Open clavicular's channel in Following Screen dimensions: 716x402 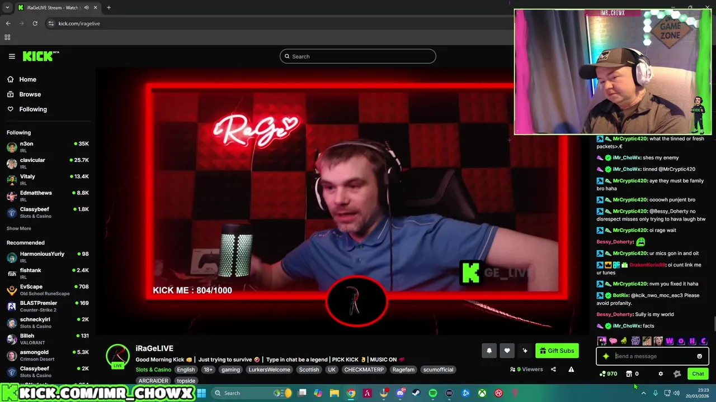(48, 163)
